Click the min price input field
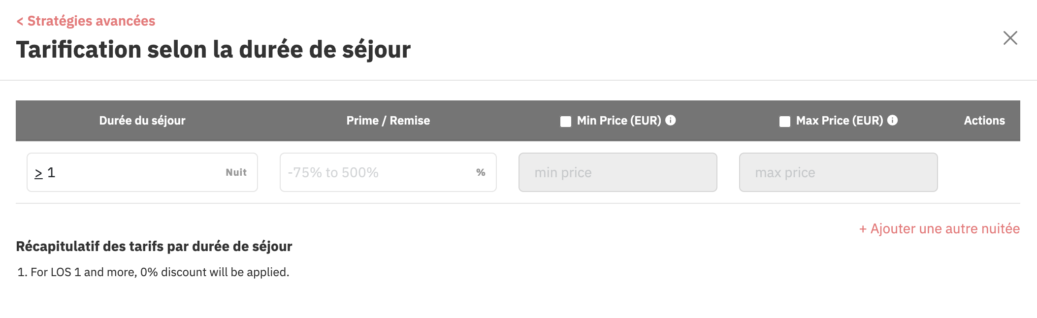The height and width of the screenshot is (318, 1037). pyautogui.click(x=618, y=172)
